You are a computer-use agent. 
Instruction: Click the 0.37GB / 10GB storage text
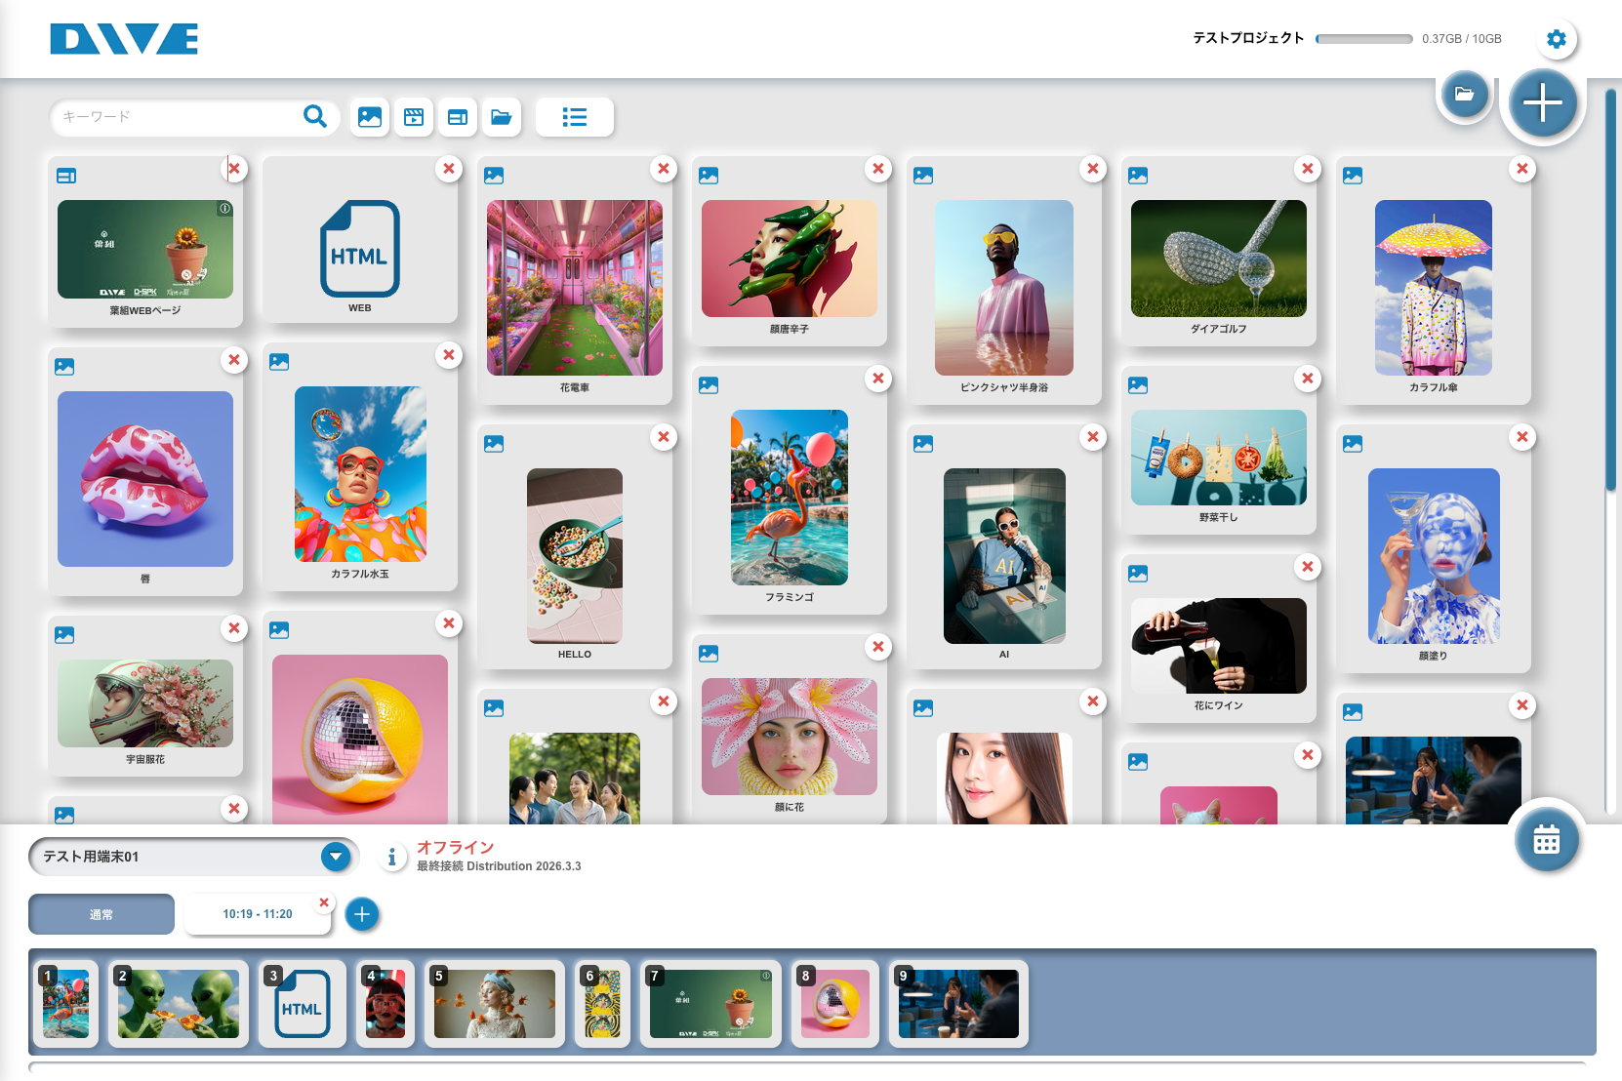tap(1462, 39)
